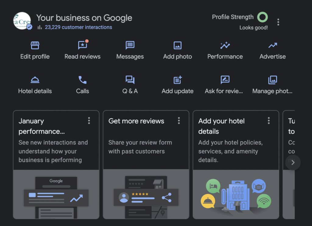This screenshot has width=312, height=226.
Task: Open the 23,229 customer interactions link
Action: [78, 27]
